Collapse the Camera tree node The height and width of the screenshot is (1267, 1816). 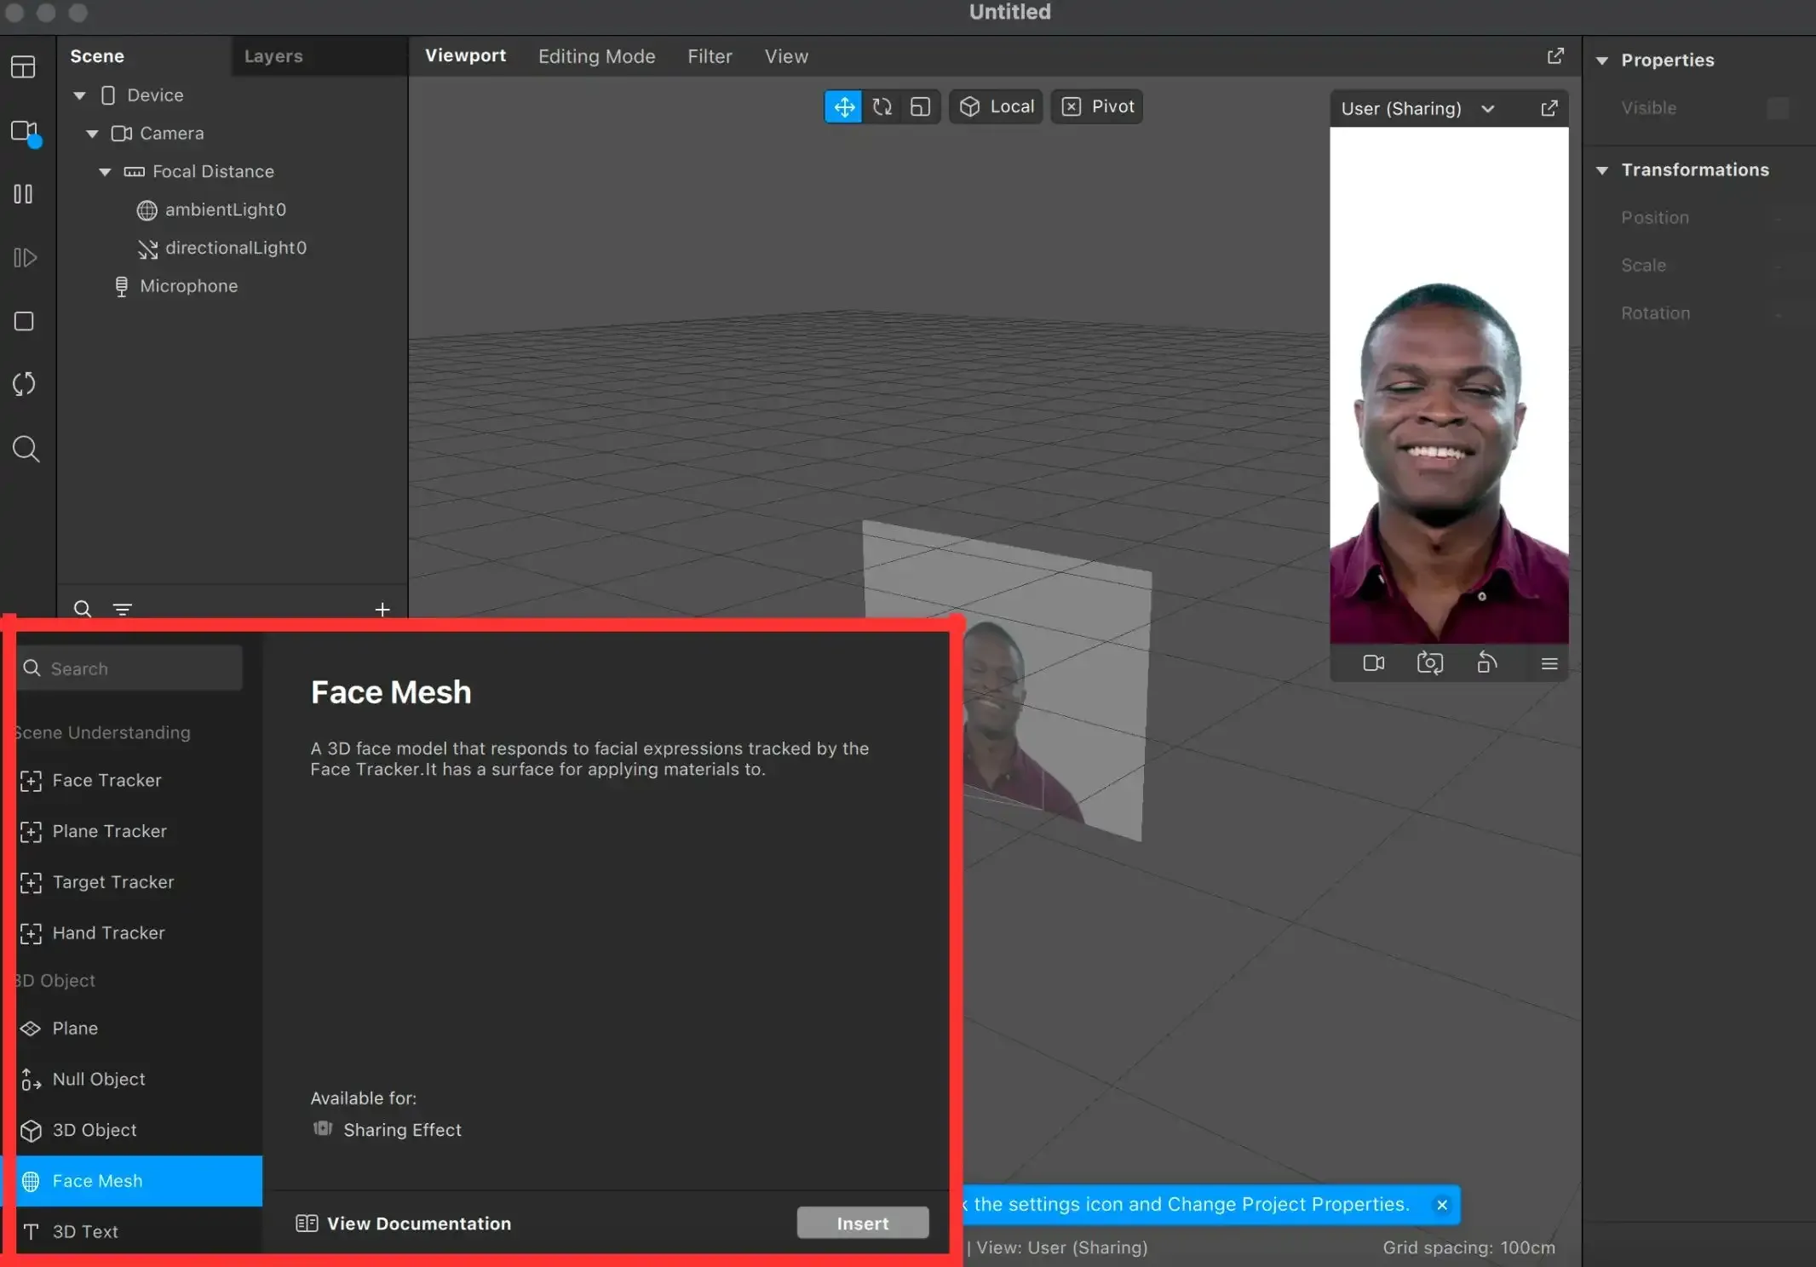point(92,134)
